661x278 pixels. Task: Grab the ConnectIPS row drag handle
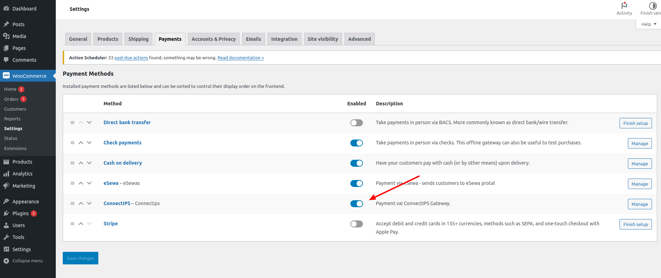click(x=73, y=203)
